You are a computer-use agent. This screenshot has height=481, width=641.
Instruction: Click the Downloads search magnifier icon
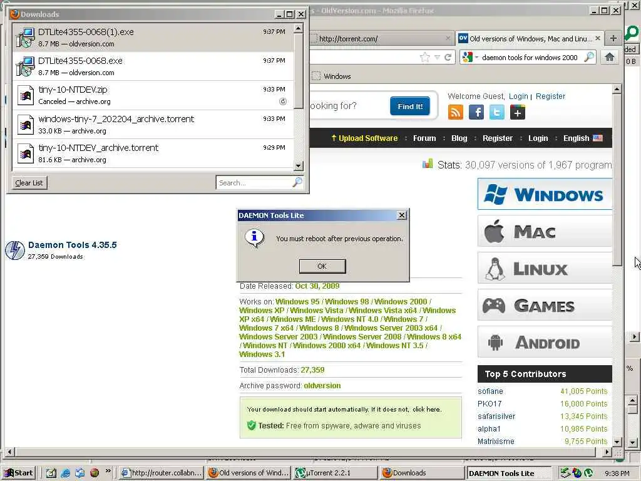[x=297, y=182]
